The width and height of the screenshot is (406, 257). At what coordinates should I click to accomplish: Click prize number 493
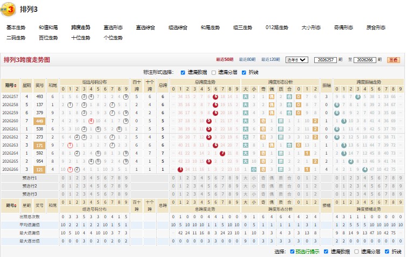(39, 96)
